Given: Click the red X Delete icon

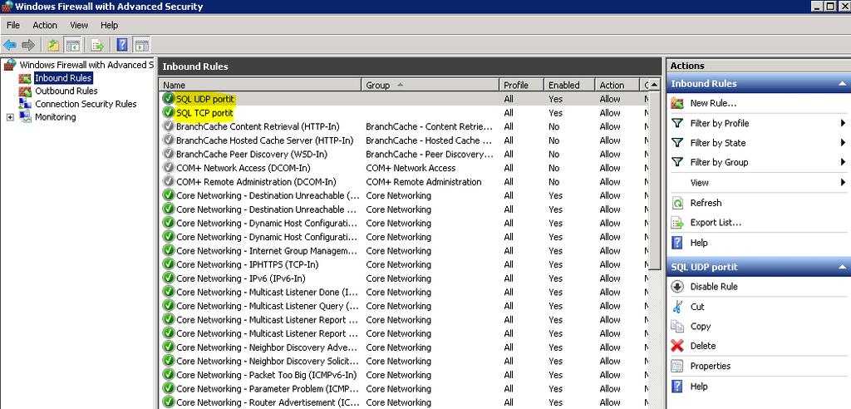Looking at the screenshot, I should [x=677, y=346].
